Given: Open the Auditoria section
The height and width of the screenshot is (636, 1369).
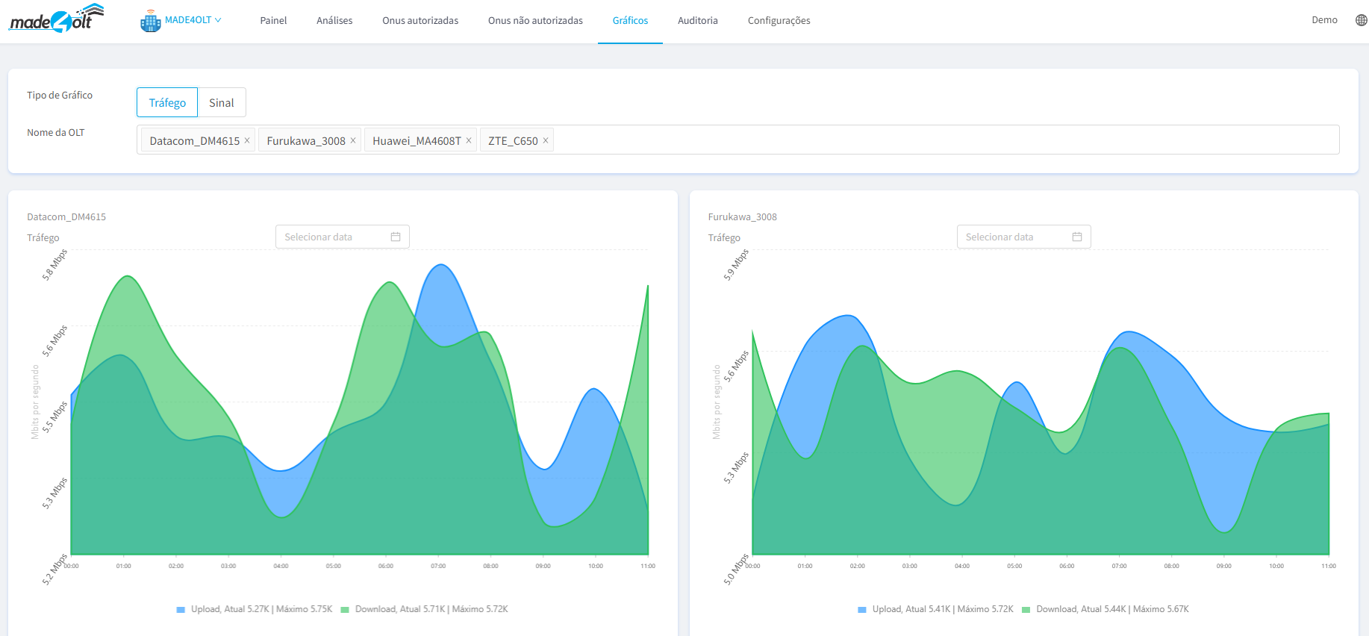Looking at the screenshot, I should coord(698,21).
